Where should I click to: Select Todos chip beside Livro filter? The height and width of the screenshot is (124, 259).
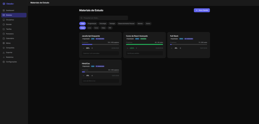point(82,28)
